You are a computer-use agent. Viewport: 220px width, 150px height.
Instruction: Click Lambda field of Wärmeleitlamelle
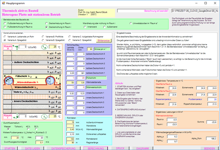pyautogui.click(x=70, y=82)
